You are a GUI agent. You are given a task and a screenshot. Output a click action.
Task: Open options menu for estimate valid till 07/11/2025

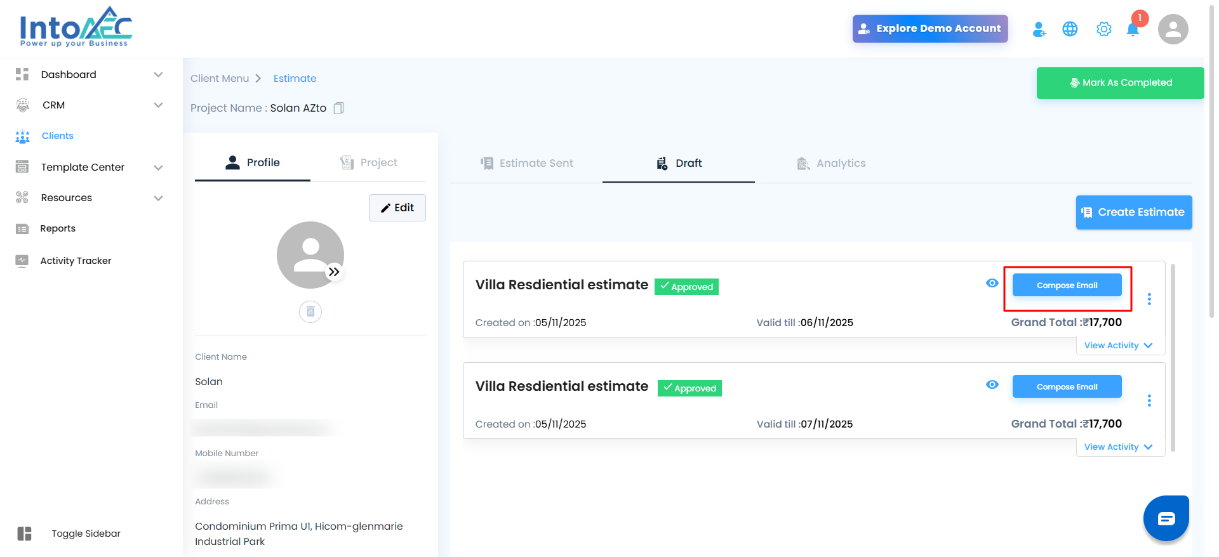(1149, 400)
